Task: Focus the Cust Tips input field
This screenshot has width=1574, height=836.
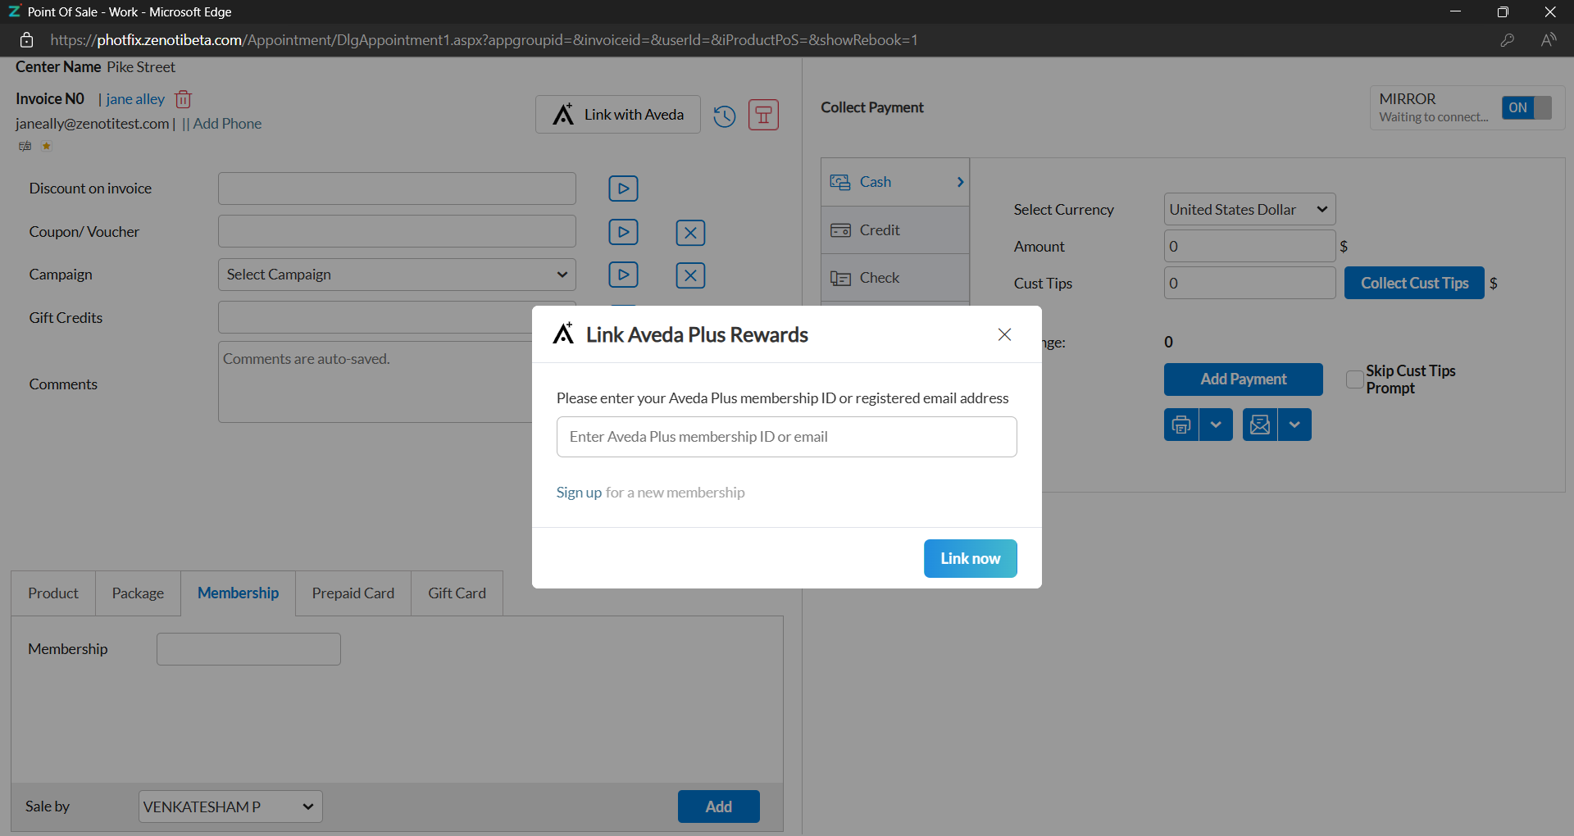Action: click(1249, 283)
